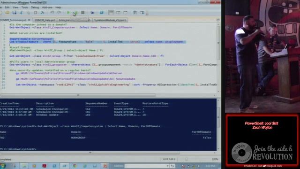Save the script with the floppy disk icon

click(x=15, y=13)
